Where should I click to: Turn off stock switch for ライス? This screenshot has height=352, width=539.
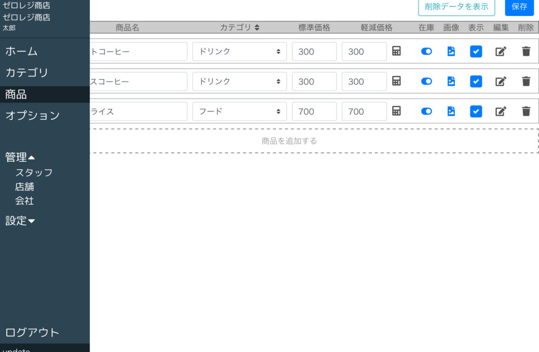click(426, 111)
